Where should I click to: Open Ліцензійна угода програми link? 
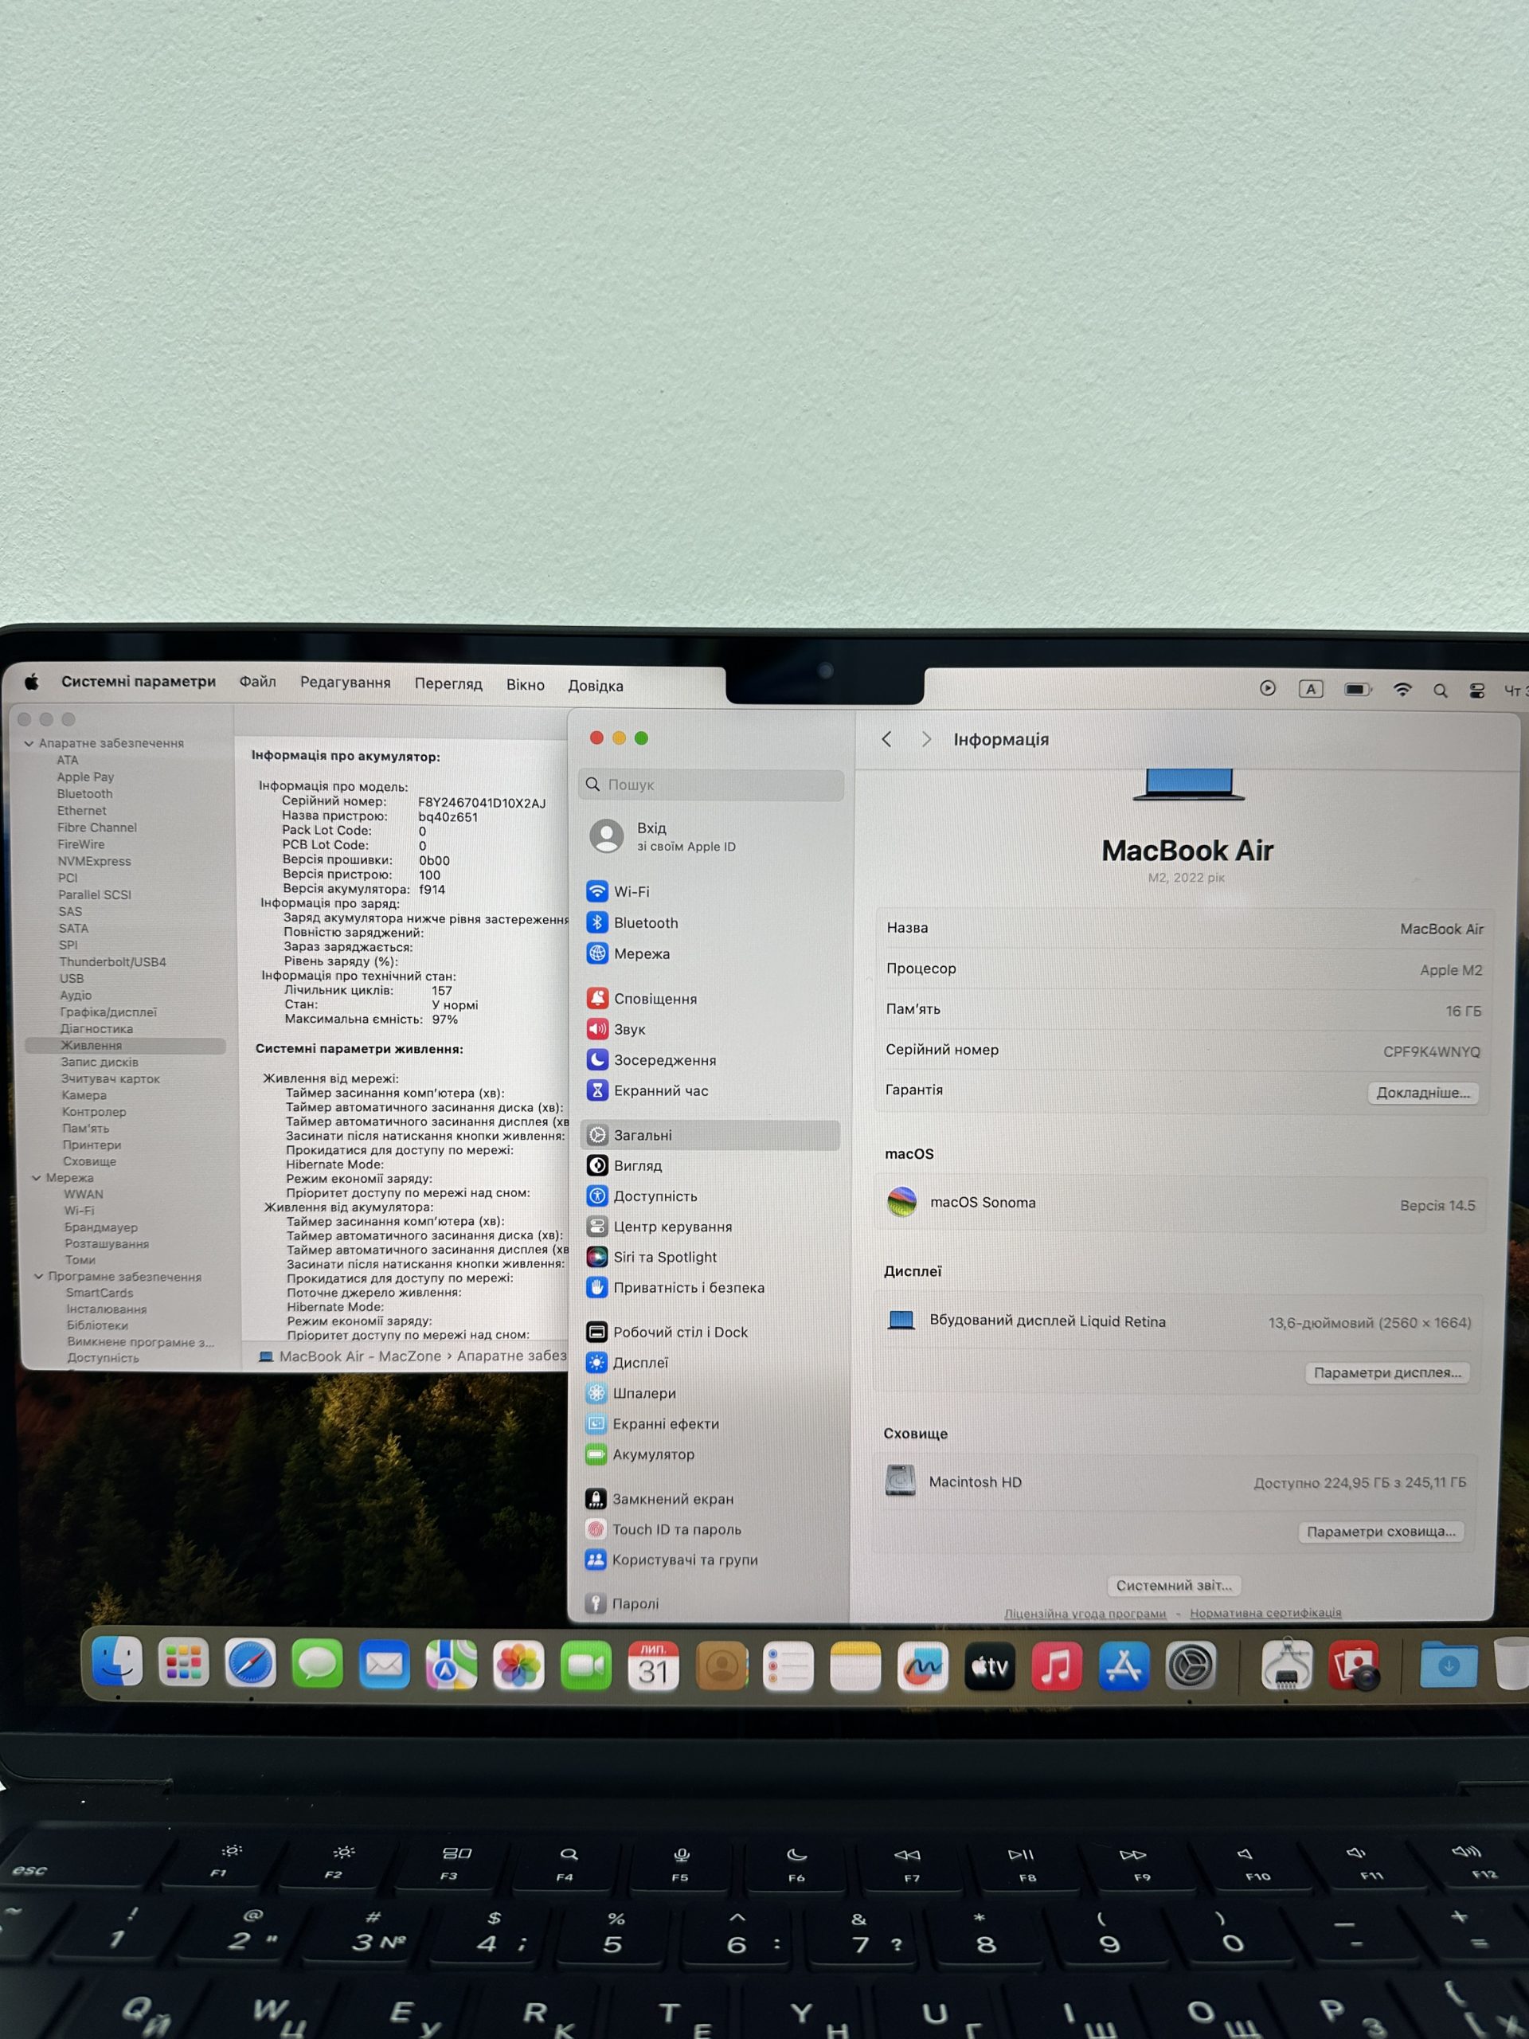(1085, 1613)
